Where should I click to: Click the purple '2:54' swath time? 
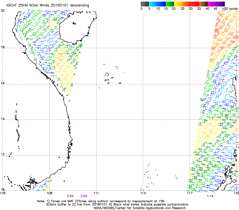(70, 196)
